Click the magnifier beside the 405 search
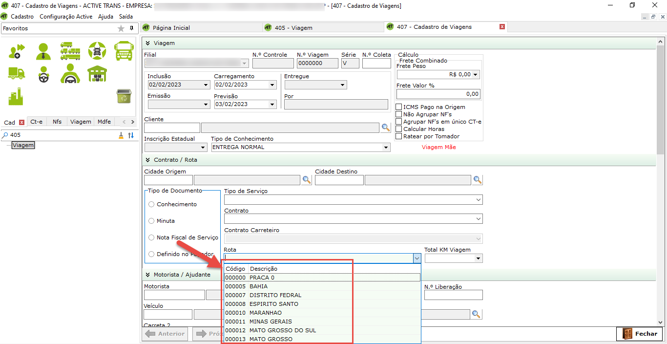The image size is (667, 344). [5, 135]
